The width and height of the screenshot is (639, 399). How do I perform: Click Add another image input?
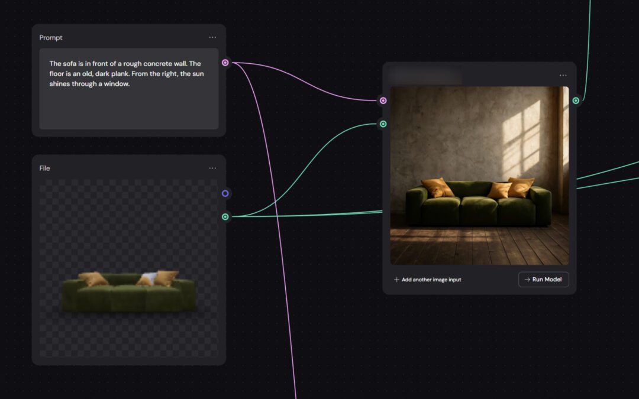point(431,280)
